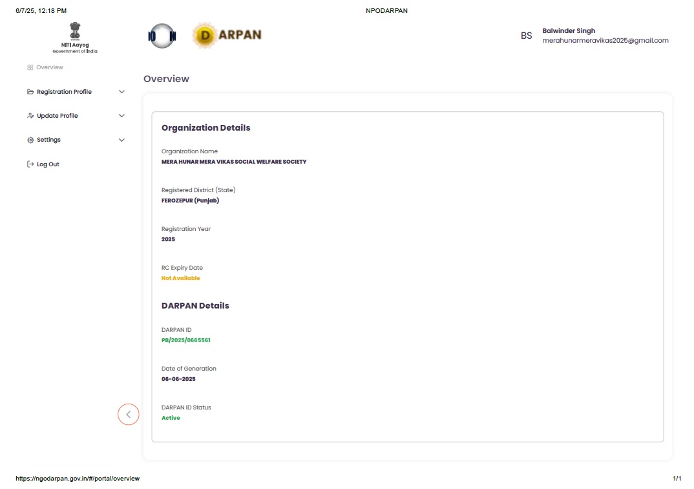
Task: Expand the Update Profile chevron
Action: [x=121, y=116]
